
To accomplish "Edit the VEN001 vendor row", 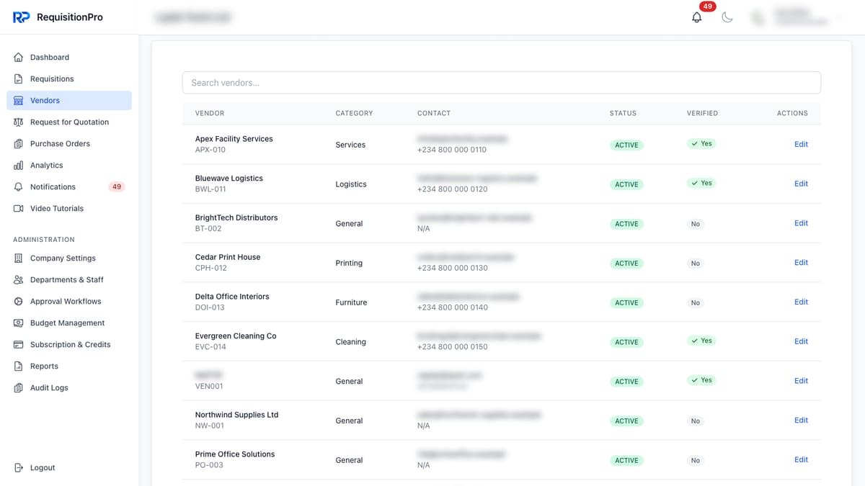I will (801, 381).
